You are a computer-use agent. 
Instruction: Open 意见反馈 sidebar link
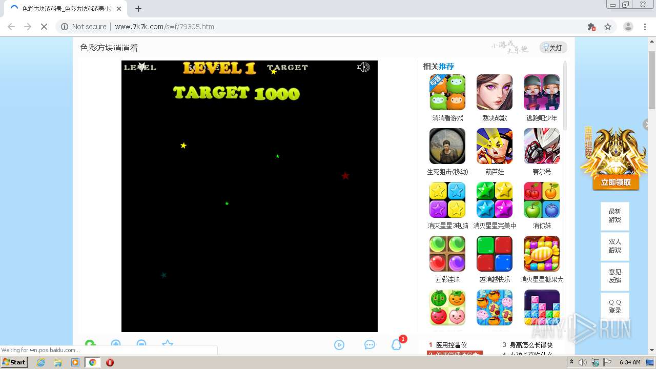pyautogui.click(x=615, y=276)
